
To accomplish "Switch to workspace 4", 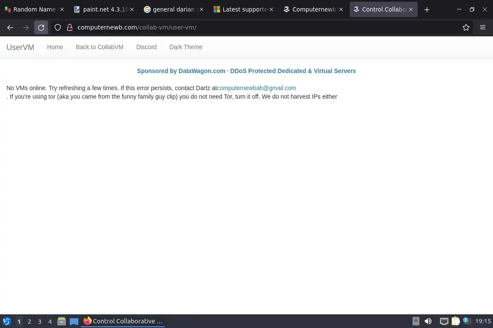I will point(50,322).
